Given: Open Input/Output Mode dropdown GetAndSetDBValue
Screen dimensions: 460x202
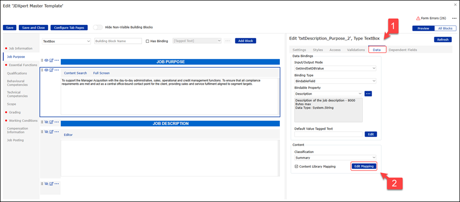Looking at the screenshot, I should tap(335, 68).
